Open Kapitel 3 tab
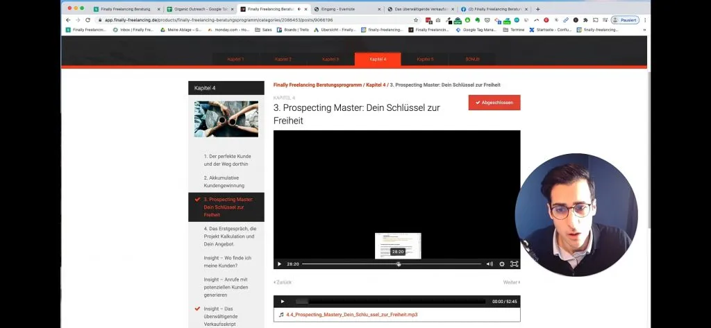Image resolution: width=711 pixels, height=328 pixels. (x=331, y=60)
